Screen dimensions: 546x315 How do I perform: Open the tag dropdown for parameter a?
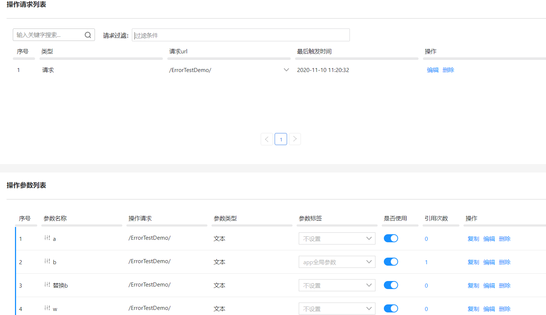(x=336, y=239)
